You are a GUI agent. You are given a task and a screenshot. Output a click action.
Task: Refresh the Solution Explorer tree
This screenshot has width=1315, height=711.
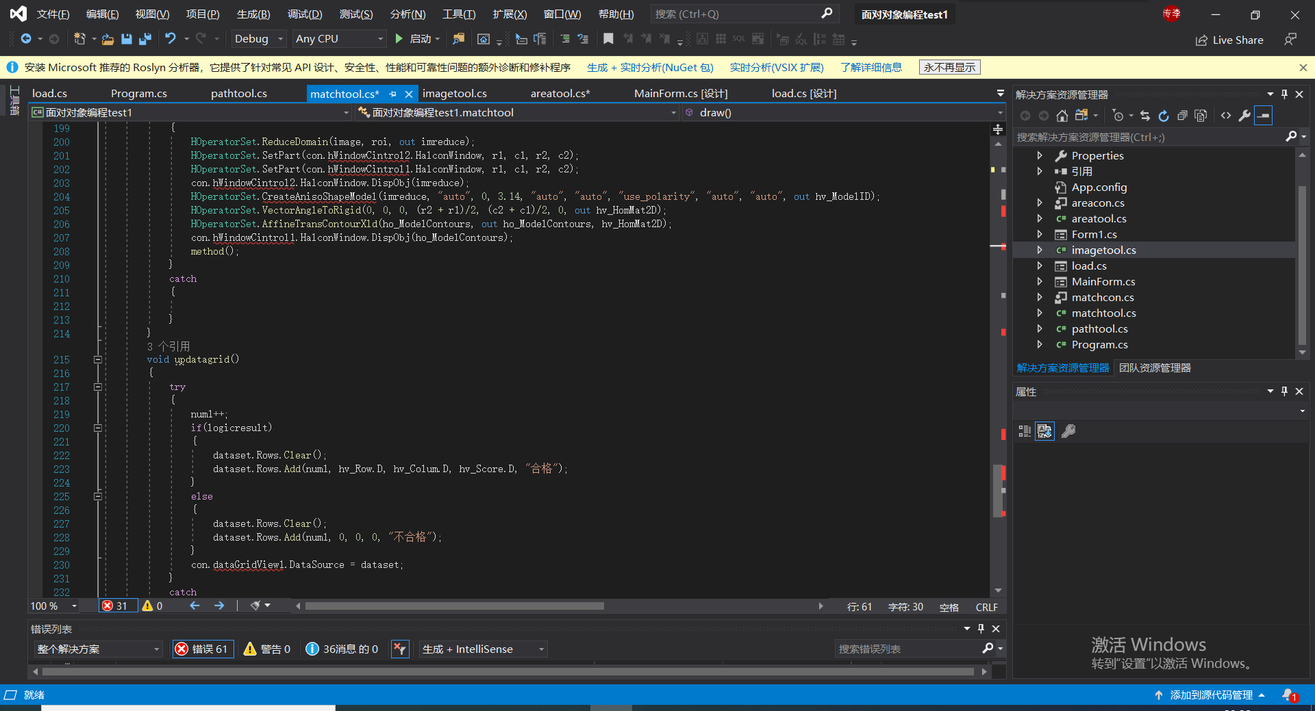[1164, 116]
